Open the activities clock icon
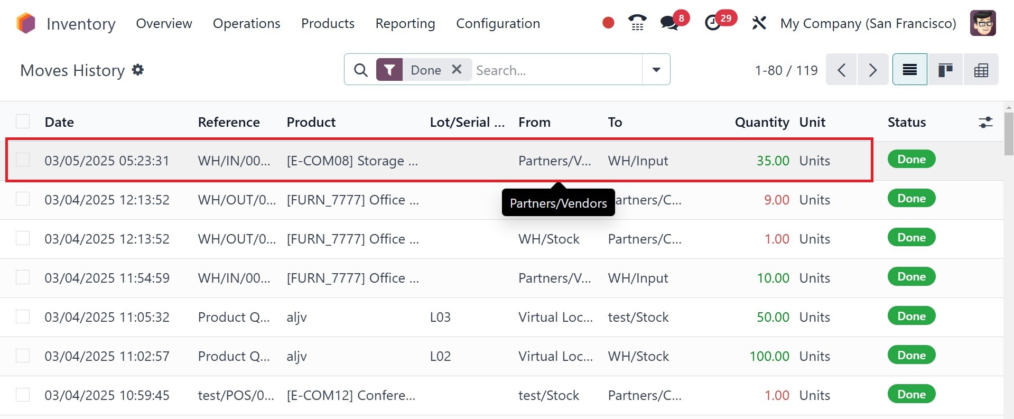The image size is (1014, 419). 713,23
